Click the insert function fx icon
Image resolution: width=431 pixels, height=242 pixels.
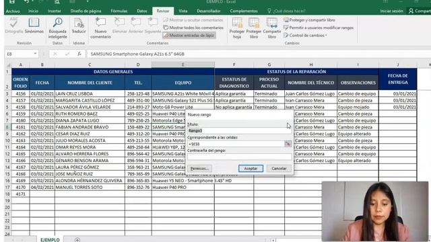tap(79, 54)
